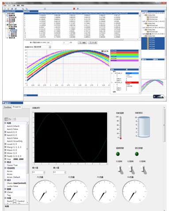Switch to the Toolbox tab
Viewport: 169px width, 211px height.
click(x=8, y=107)
